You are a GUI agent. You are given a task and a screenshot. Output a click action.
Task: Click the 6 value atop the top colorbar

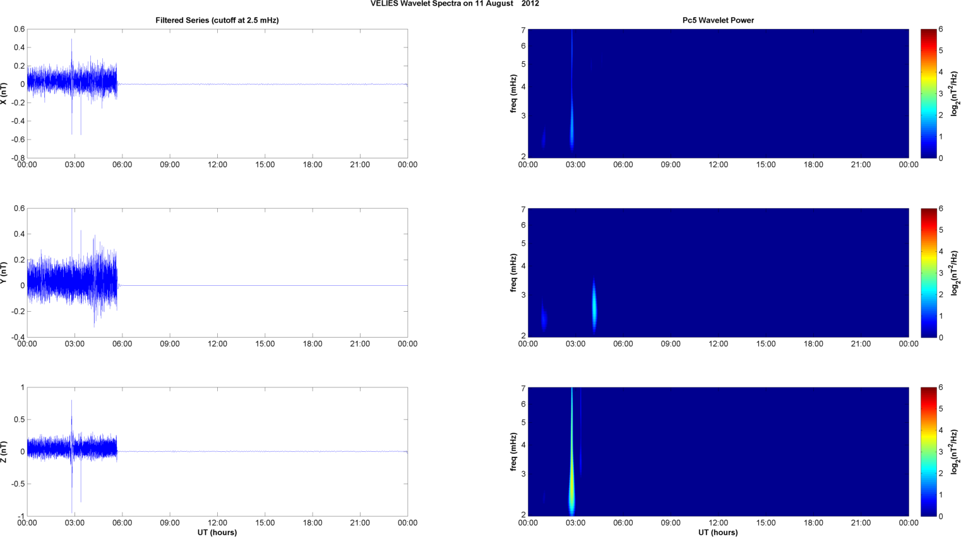(941, 29)
